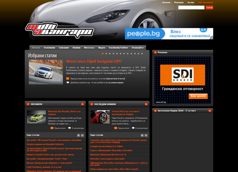The width and height of the screenshot is (238, 172).
Task: Click the plus icon under the Ferrari P4/5 article
Action: (x=116, y=128)
